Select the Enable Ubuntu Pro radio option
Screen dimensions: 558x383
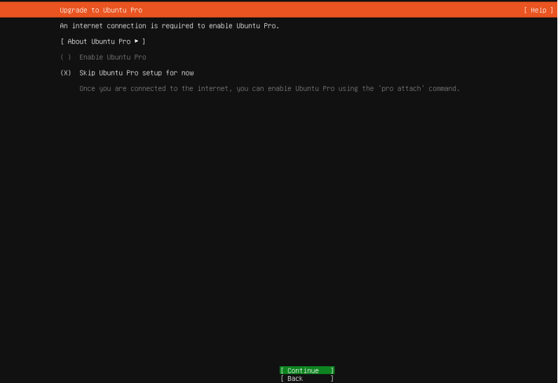click(103, 57)
